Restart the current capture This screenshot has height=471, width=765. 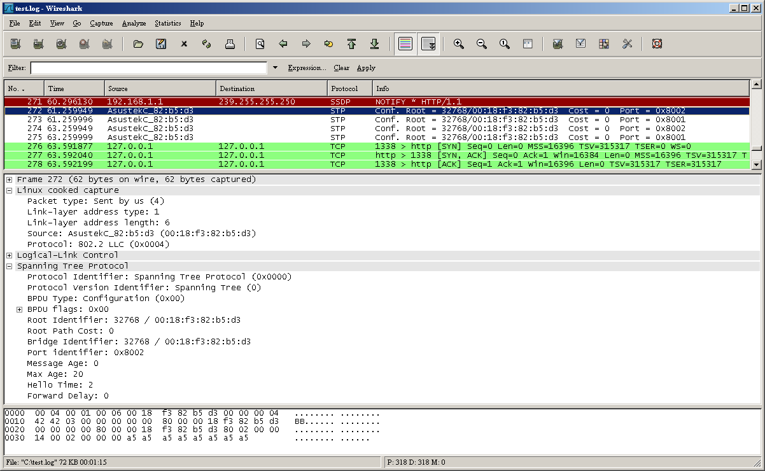pyautogui.click(x=107, y=44)
